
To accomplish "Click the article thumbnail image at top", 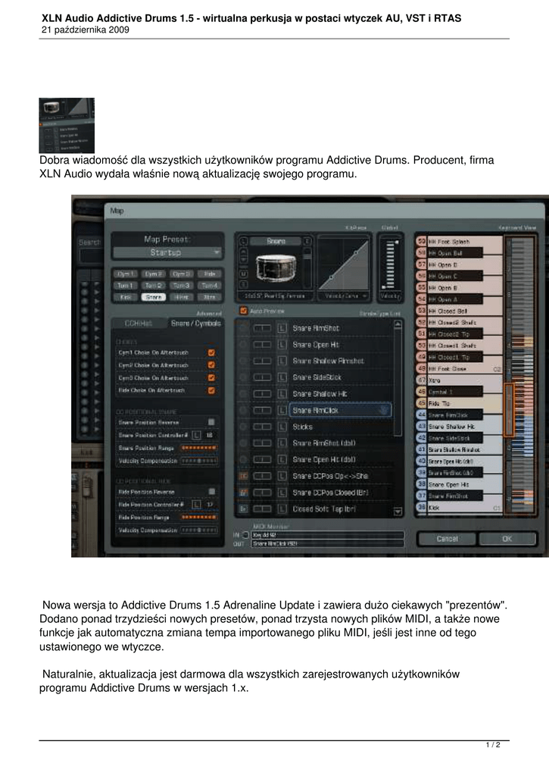I will point(67,125).
